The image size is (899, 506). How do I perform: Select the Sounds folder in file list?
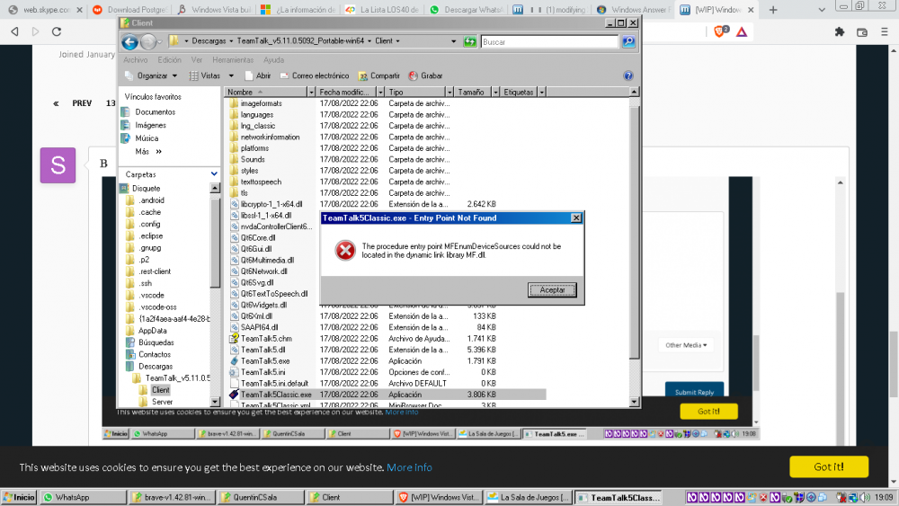[x=253, y=159]
